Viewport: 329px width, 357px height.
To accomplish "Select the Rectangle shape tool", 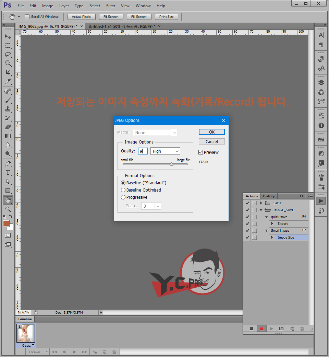I will pos(8,191).
